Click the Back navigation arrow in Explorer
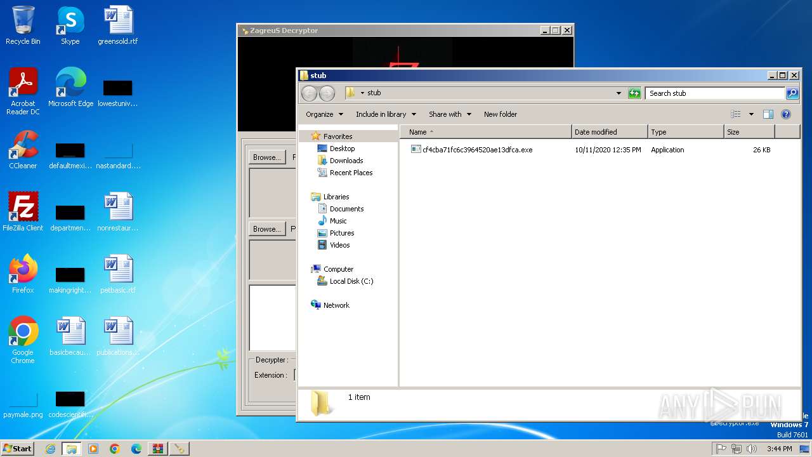The width and height of the screenshot is (812, 457). (309, 93)
